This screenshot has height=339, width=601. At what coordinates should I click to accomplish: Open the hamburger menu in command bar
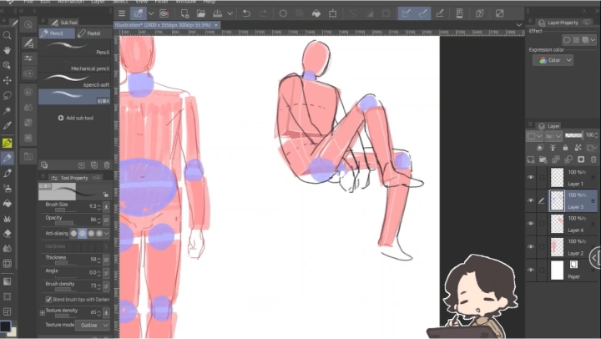(122, 13)
